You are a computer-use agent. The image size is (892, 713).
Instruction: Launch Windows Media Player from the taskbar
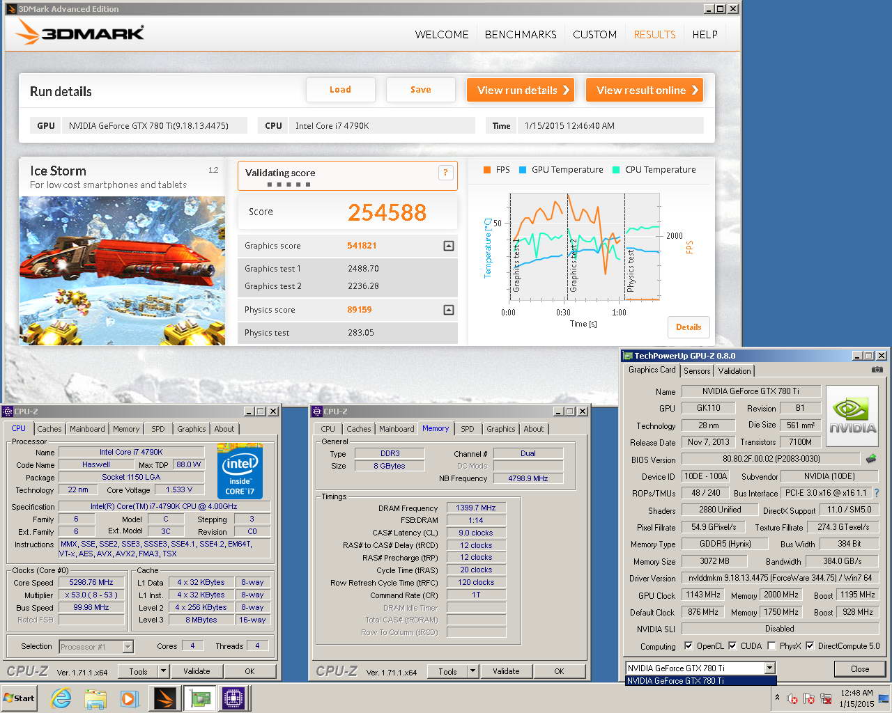pos(129,698)
